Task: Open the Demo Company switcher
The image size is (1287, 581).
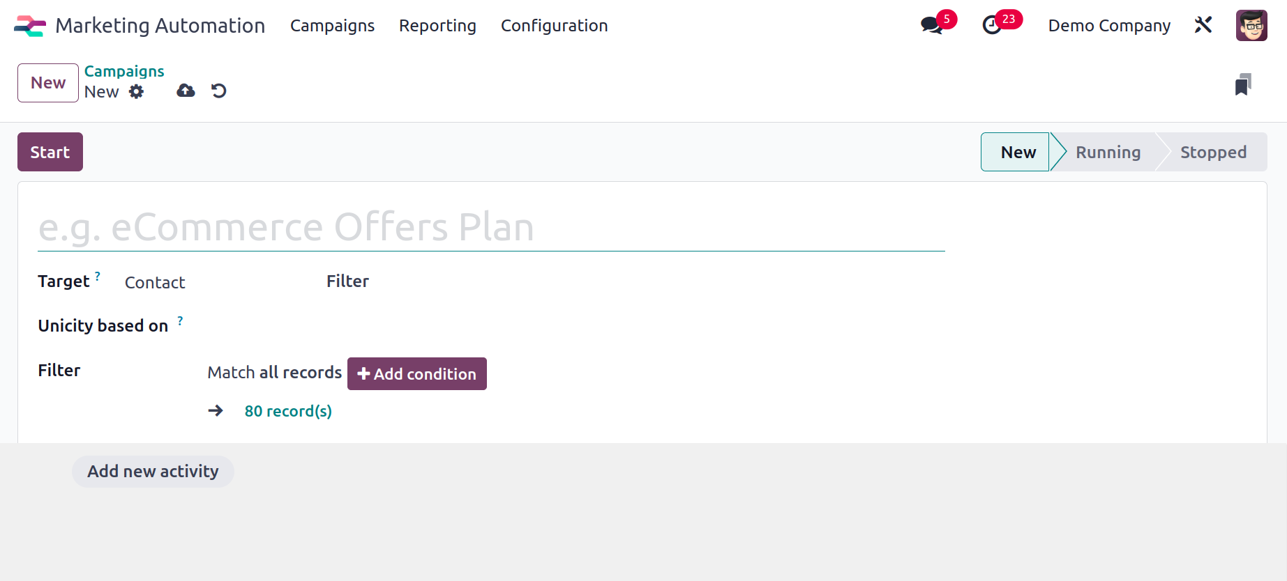Action: point(1109,26)
